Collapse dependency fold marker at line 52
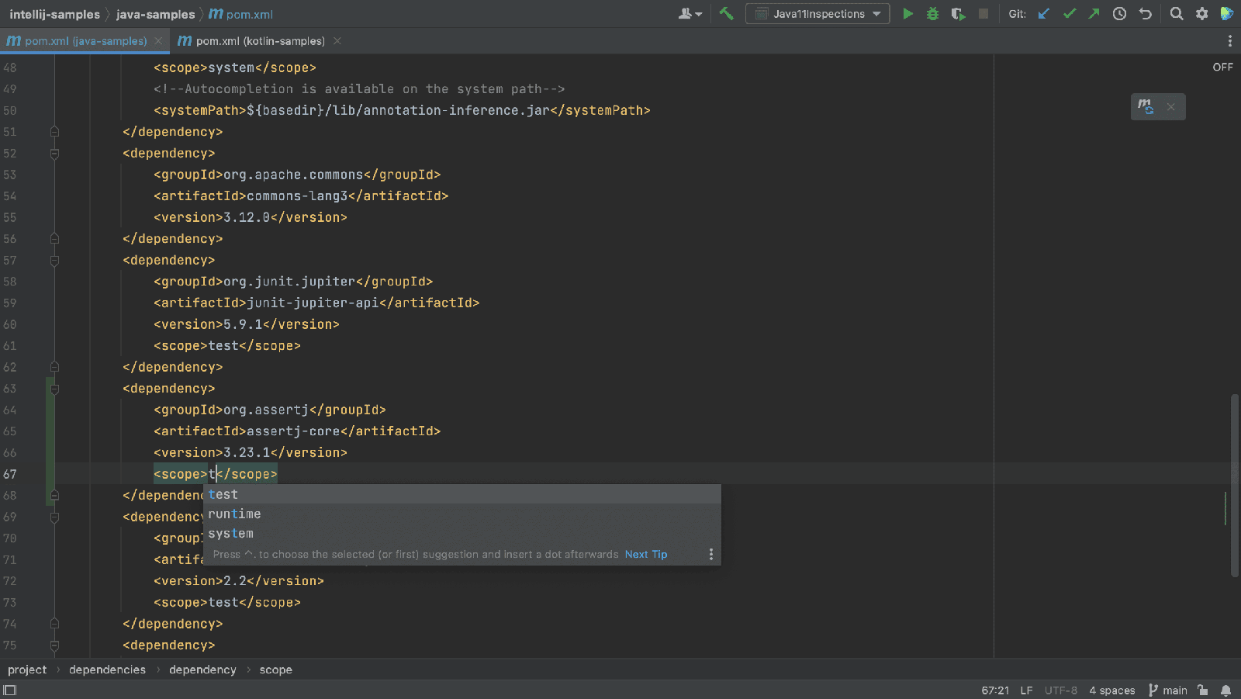1241x699 pixels. 54,154
